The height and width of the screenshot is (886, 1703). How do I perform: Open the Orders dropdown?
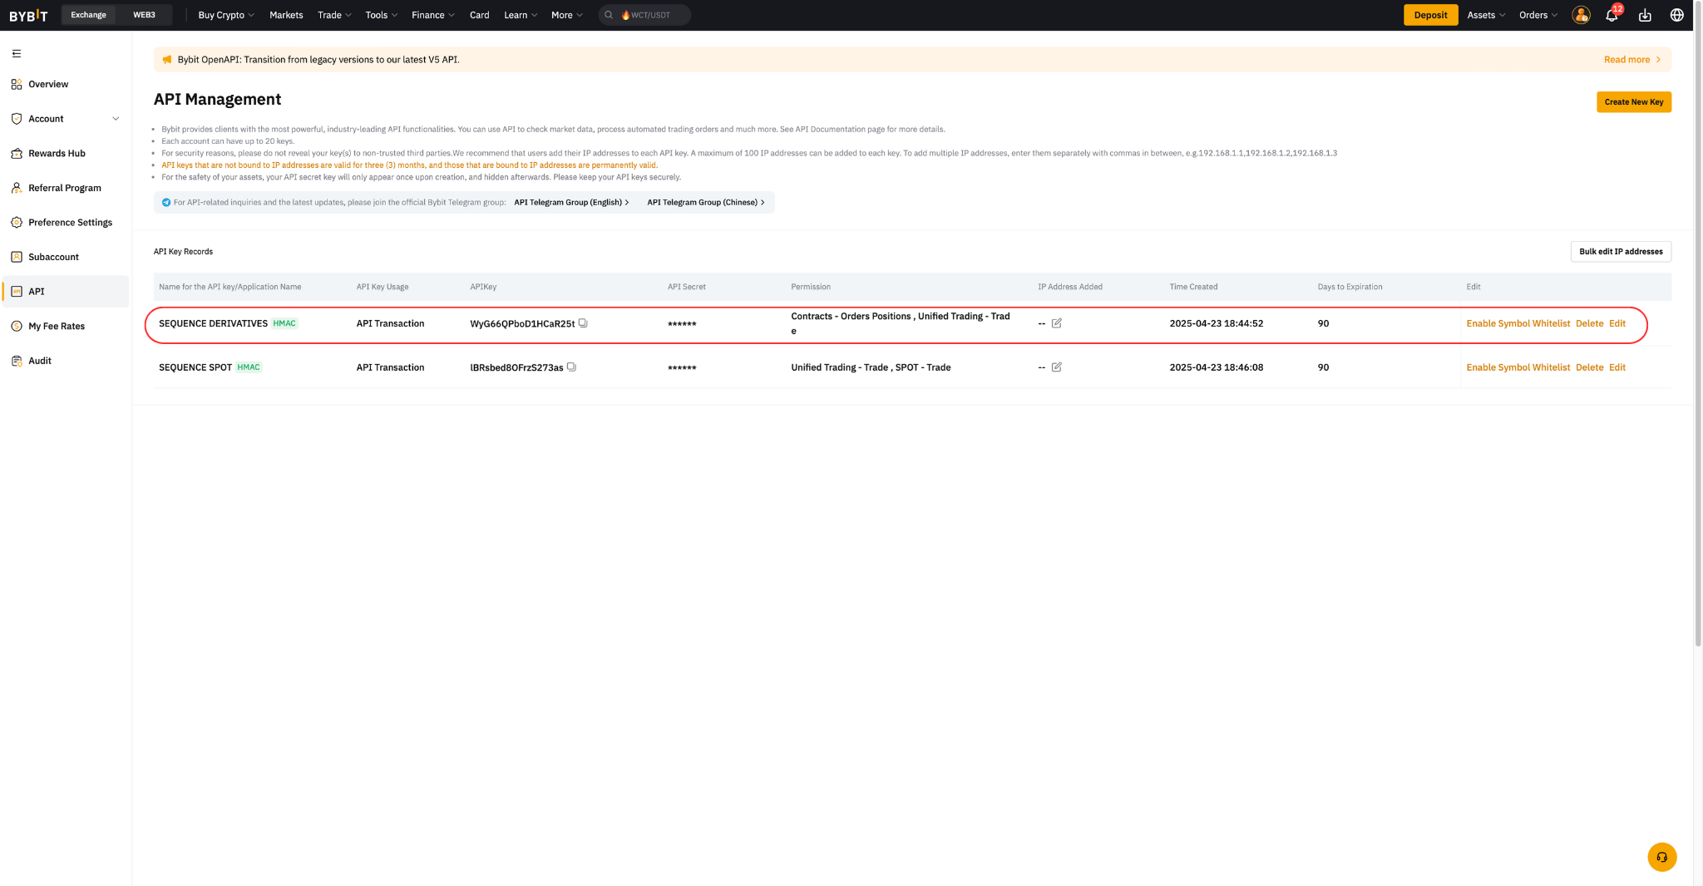1538,15
